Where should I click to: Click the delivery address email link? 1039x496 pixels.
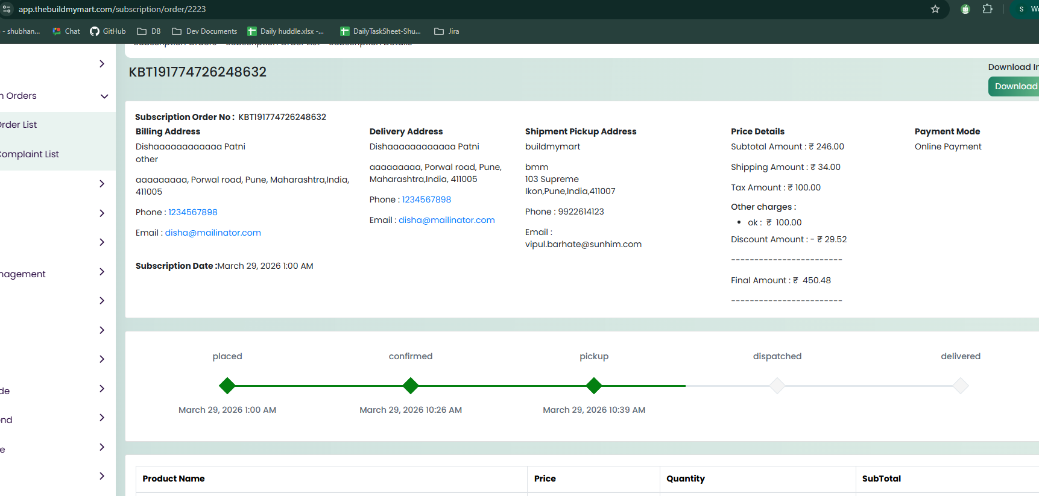447,220
